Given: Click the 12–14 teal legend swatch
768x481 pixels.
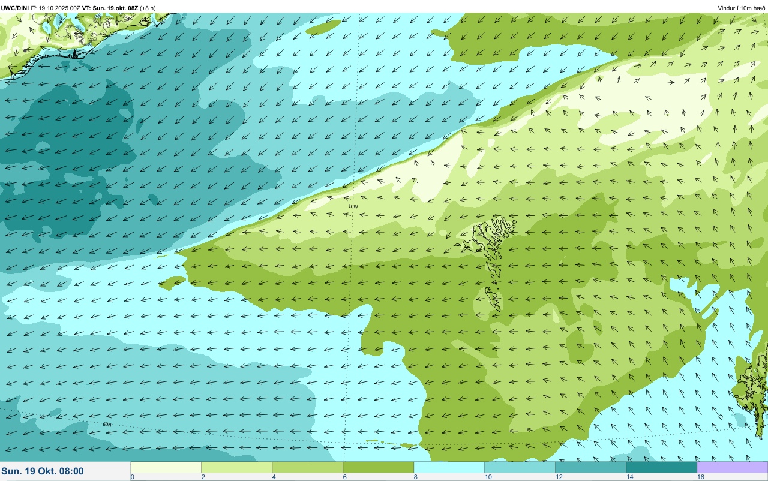Looking at the screenshot, I should point(590,467).
